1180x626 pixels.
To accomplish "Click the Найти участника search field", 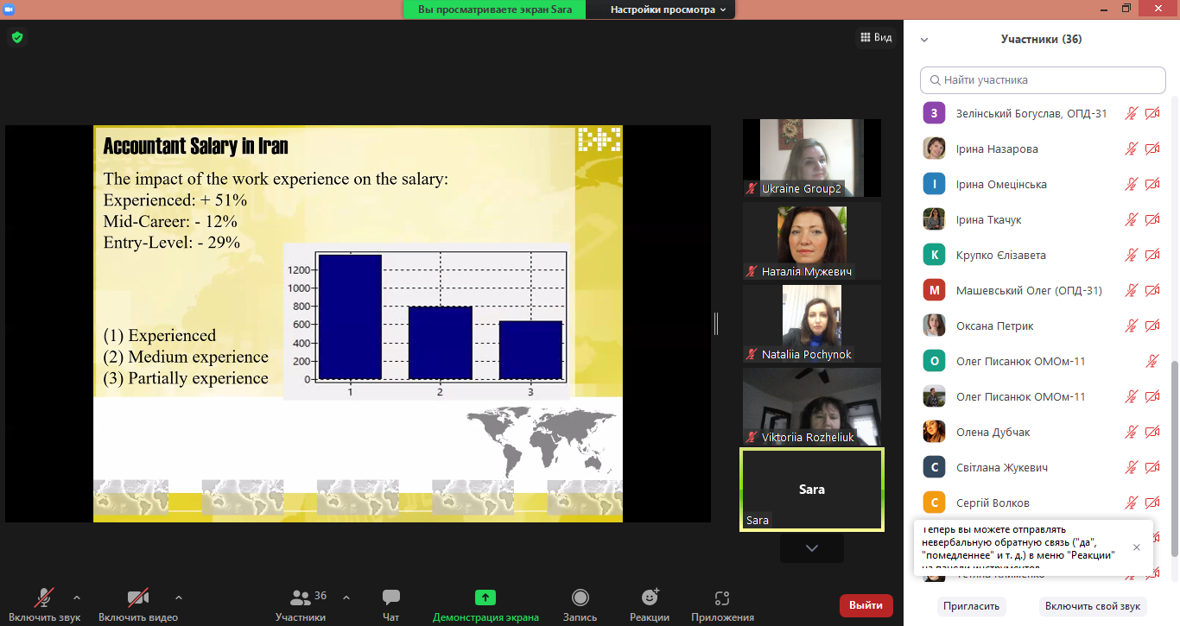I will 1043,79.
